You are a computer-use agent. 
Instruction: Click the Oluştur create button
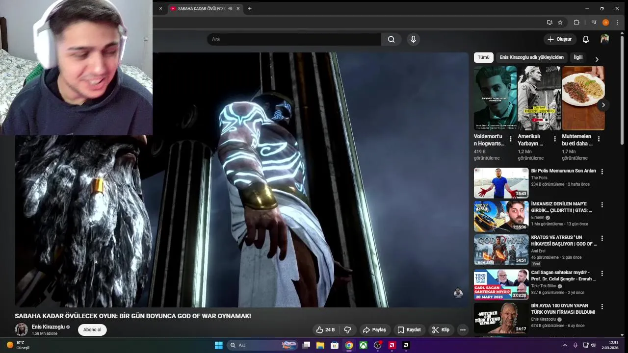[560, 39]
